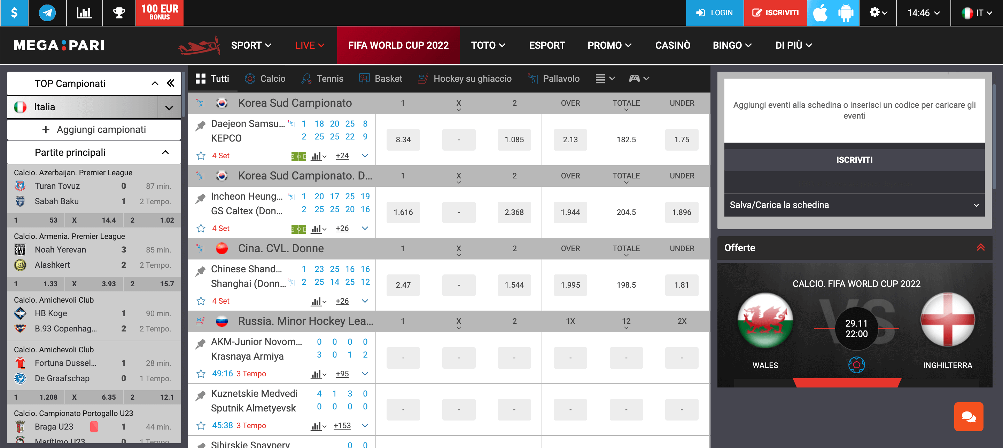Viewport: 1003px width, 448px height.
Task: Collapse left sidebar with double-arrow icon
Action: point(171,83)
